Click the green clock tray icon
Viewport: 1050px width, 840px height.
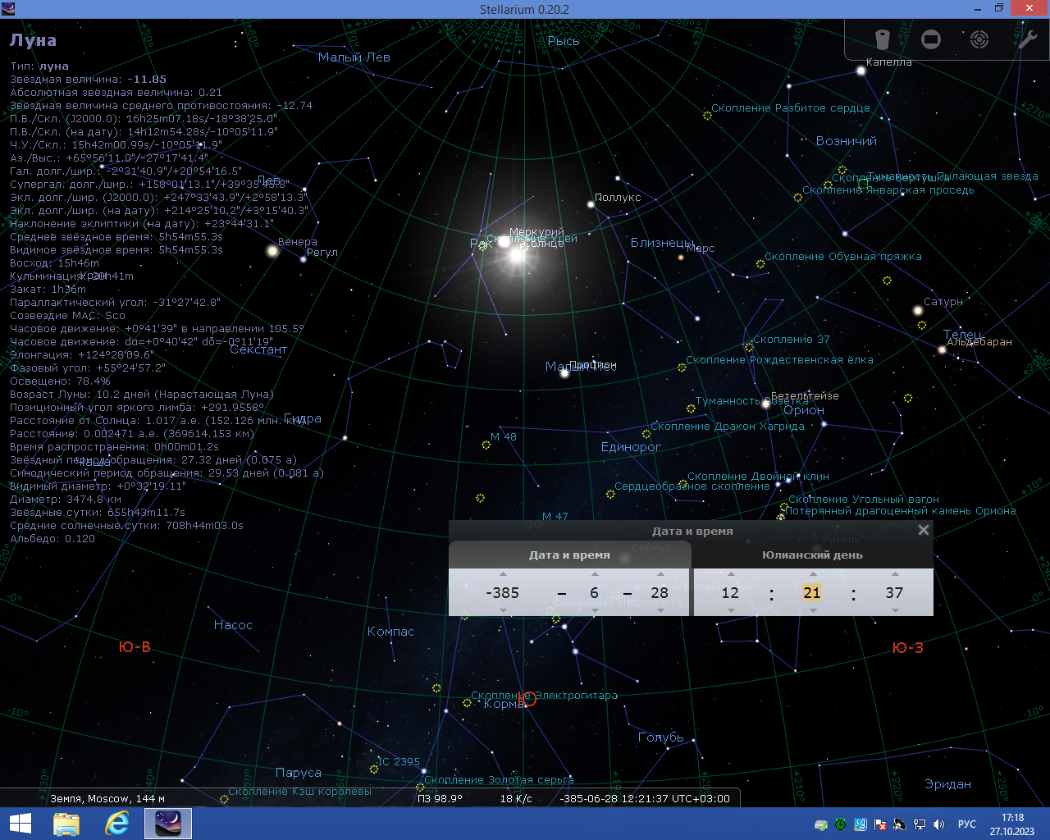pos(841,824)
